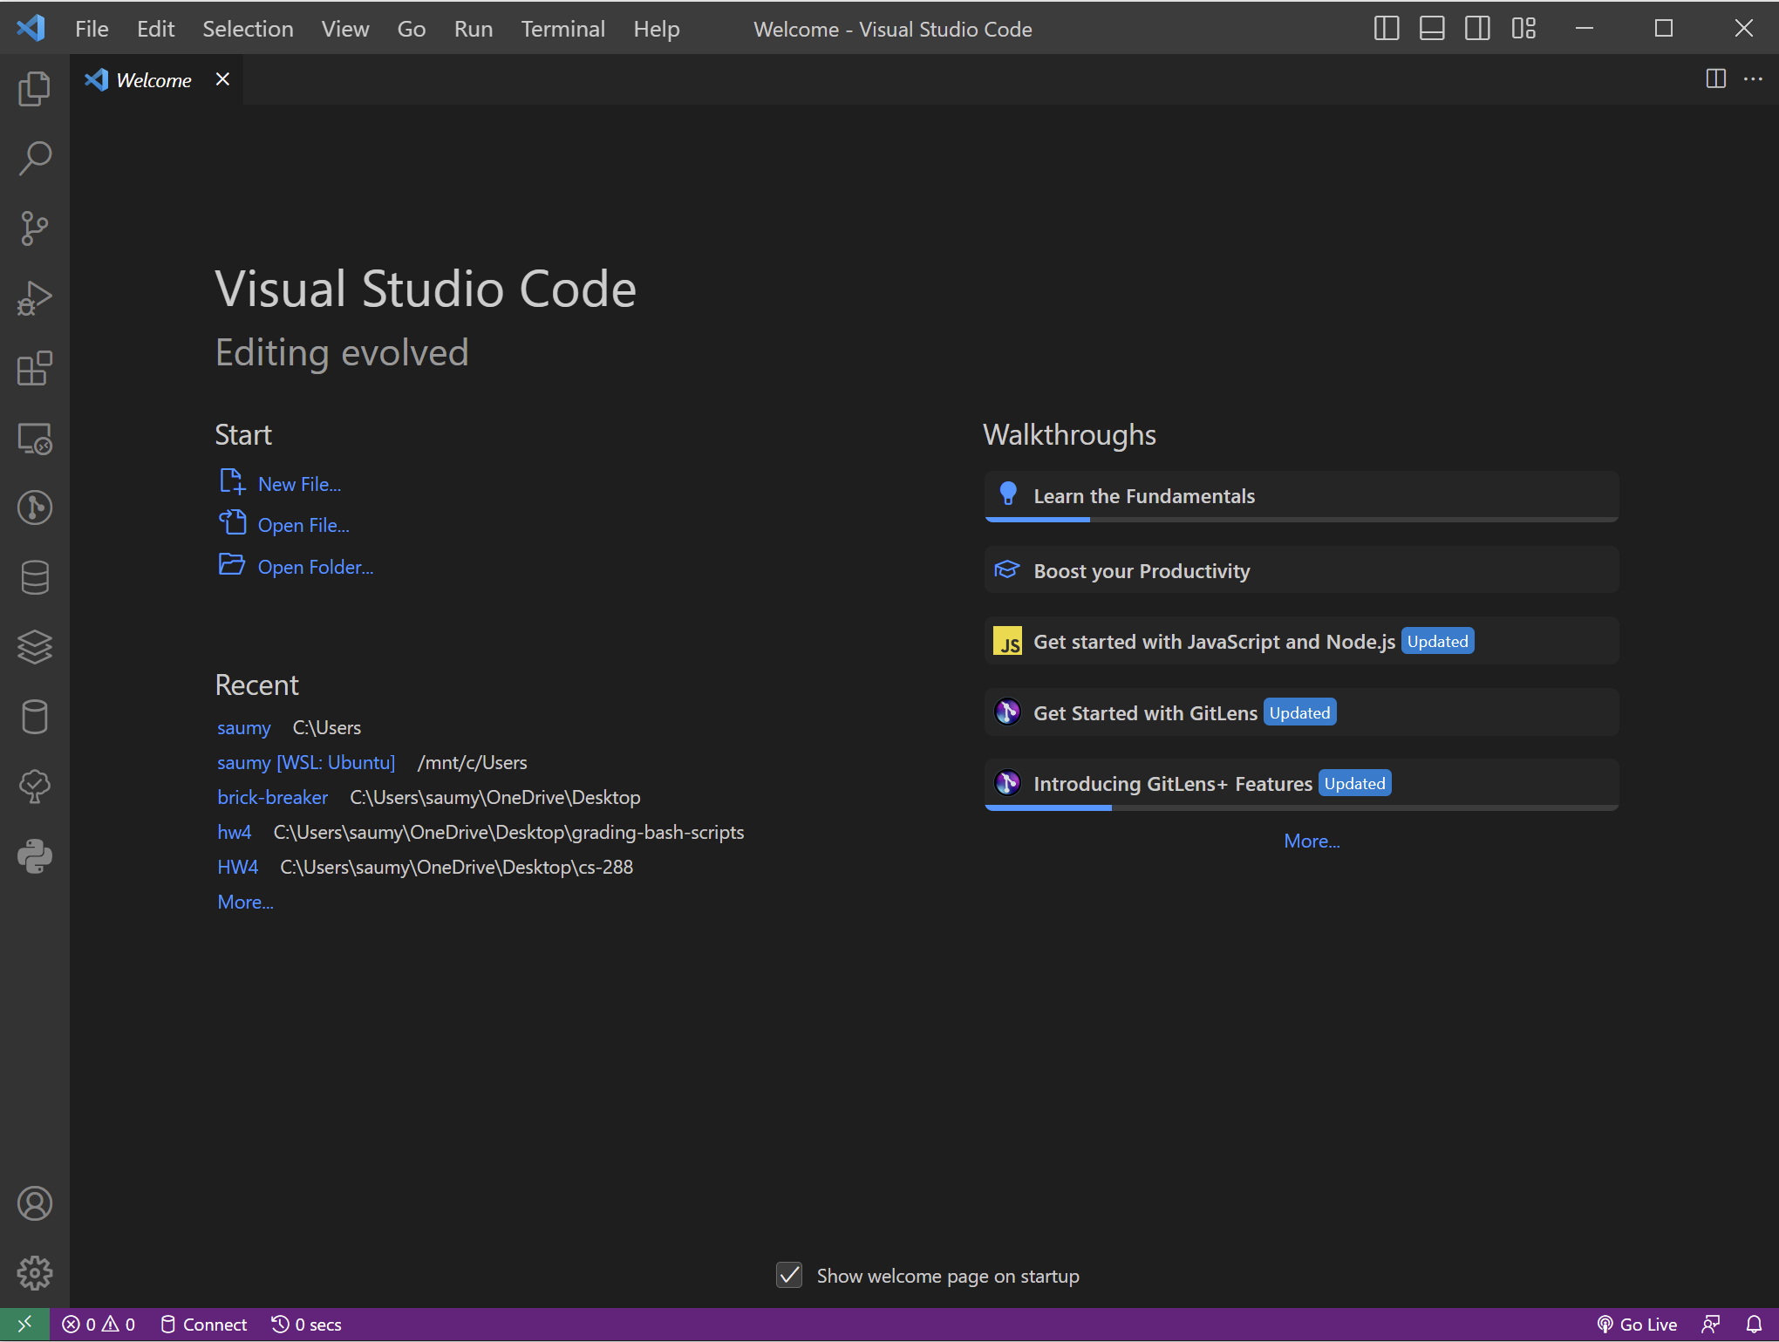Show More... walkthroughs

click(x=1312, y=841)
